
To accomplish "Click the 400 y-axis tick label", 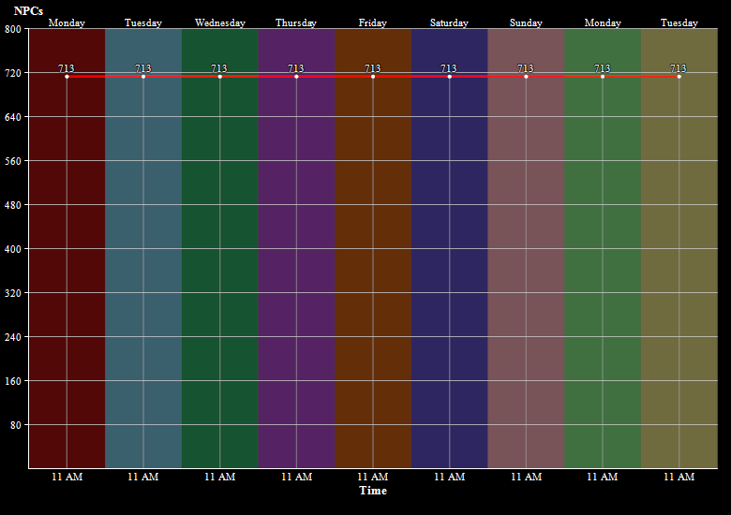I will [13, 249].
